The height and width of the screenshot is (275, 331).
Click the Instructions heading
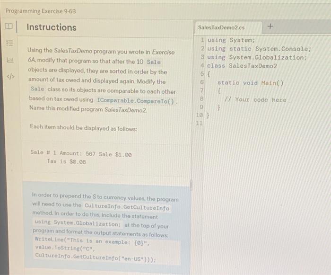pyautogui.click(x=52, y=27)
